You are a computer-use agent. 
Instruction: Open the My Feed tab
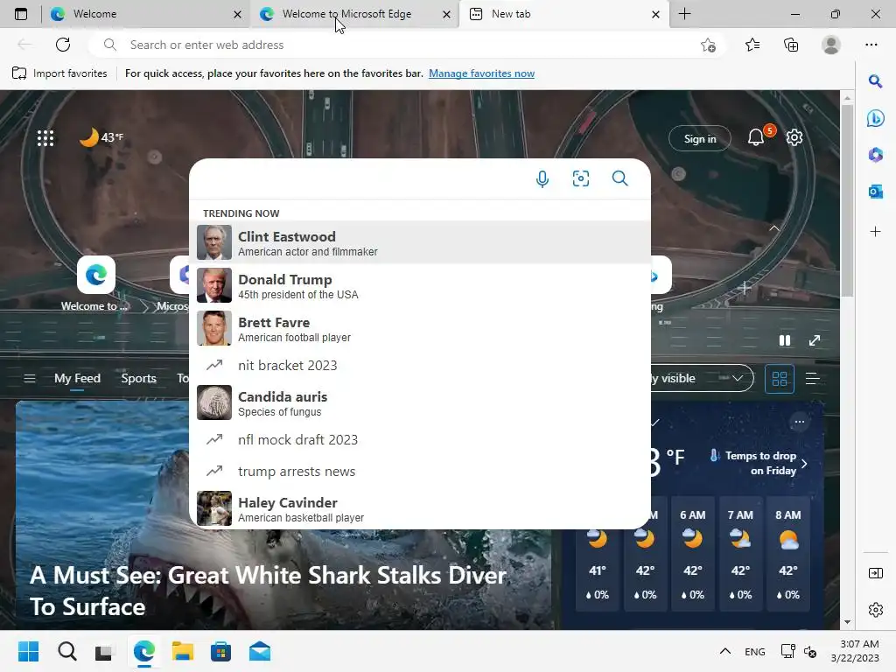coord(77,378)
